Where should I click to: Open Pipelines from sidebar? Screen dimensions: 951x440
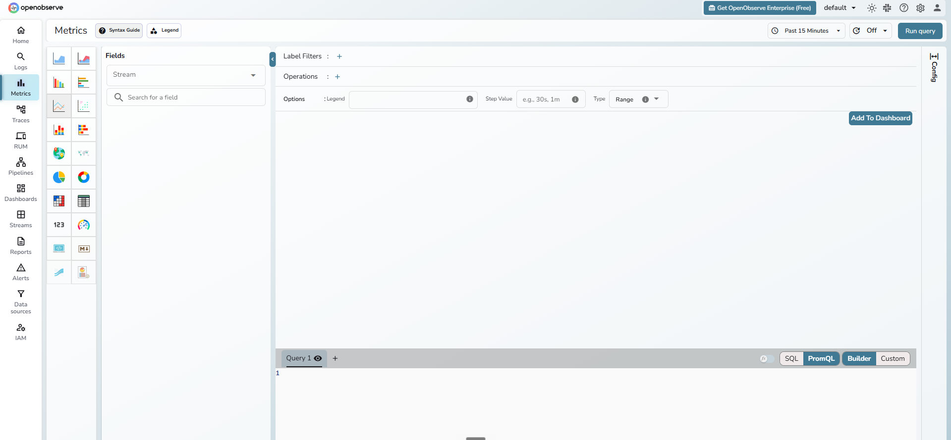21,167
